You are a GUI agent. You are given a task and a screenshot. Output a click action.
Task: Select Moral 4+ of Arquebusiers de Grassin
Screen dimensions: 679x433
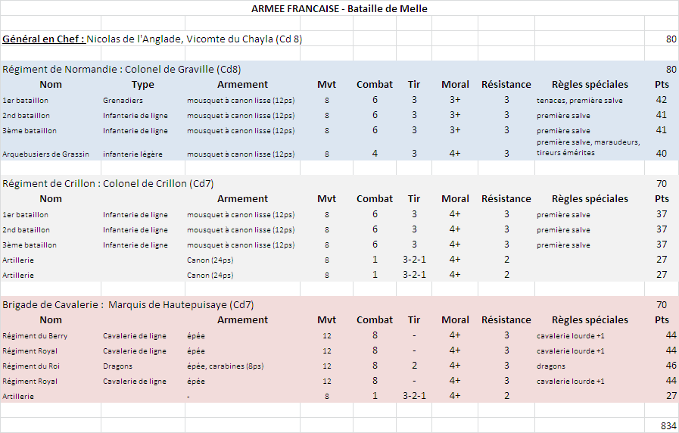pos(455,153)
